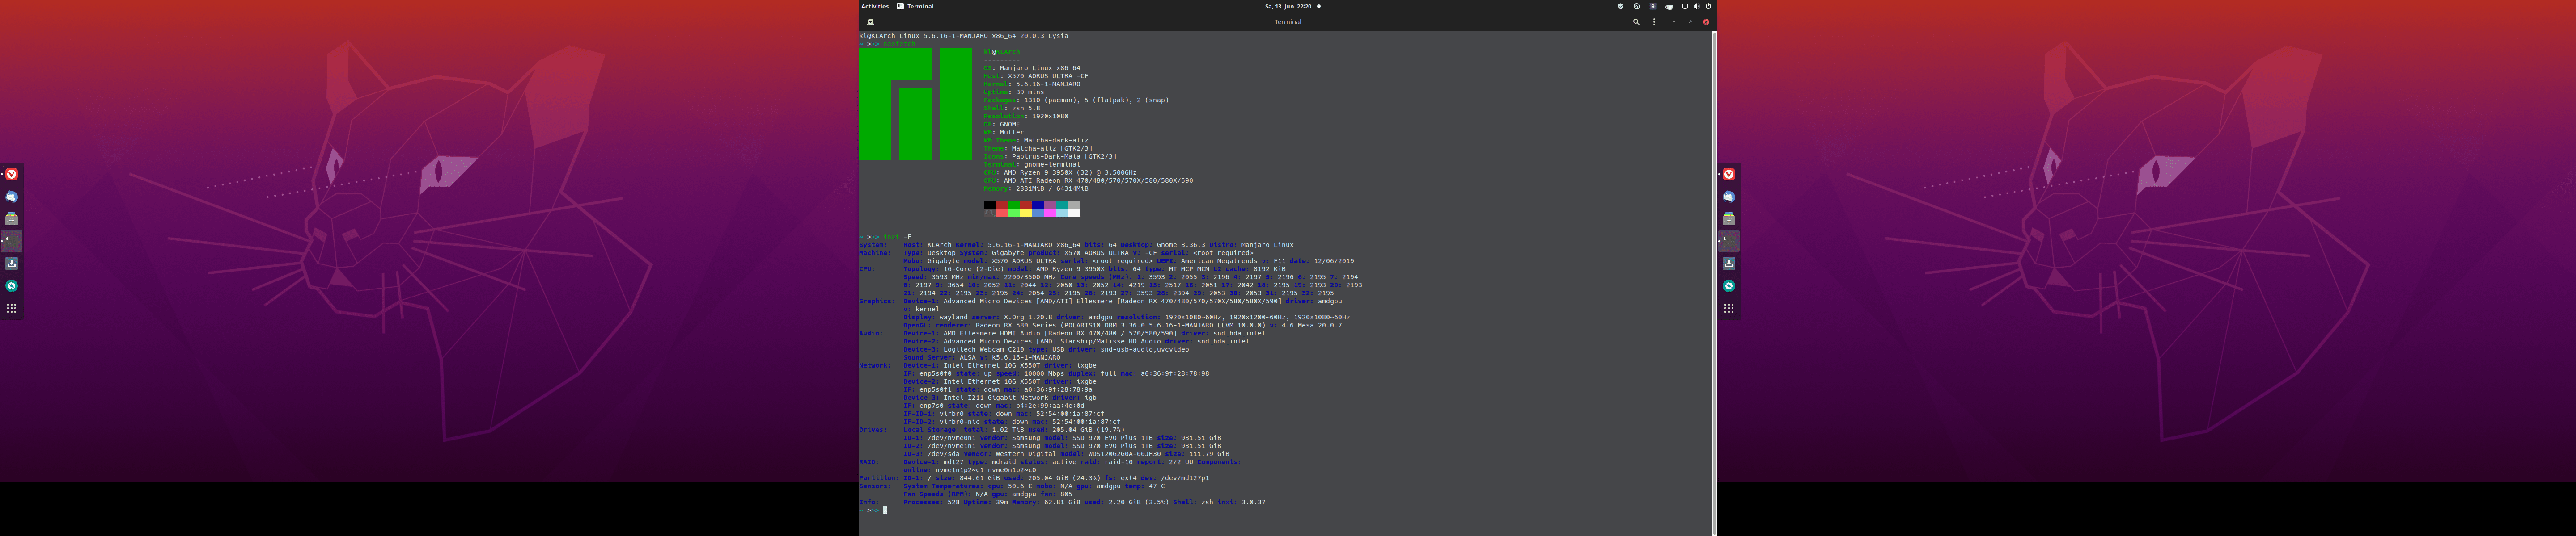Show applications grid in the right monitor dock

1729,309
